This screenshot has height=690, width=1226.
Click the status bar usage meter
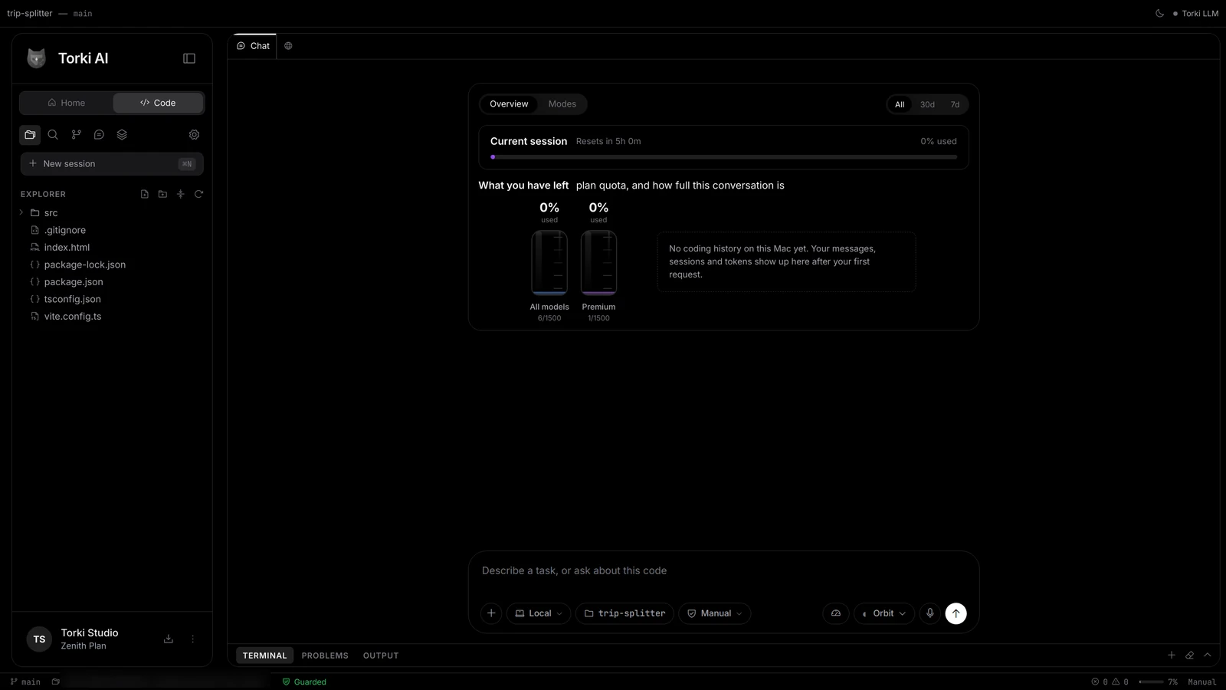click(1158, 682)
